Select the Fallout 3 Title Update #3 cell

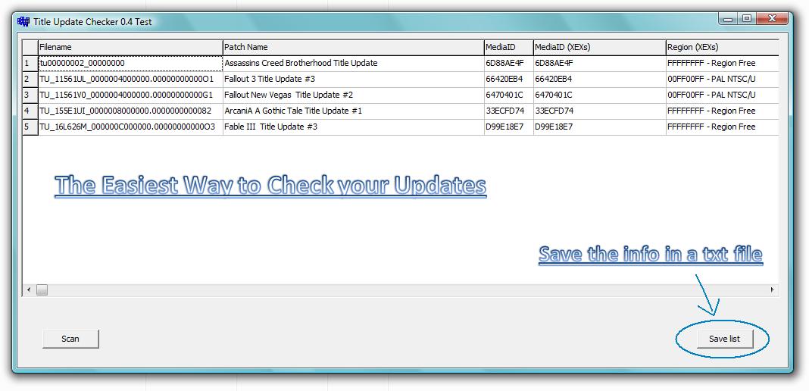[x=353, y=80]
